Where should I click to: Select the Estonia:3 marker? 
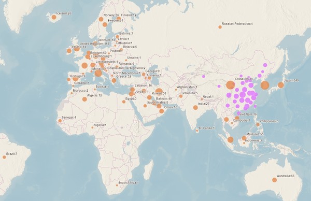118,37
